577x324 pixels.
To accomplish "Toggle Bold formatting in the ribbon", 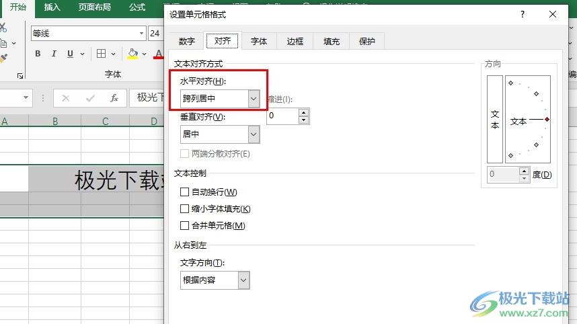I will (x=38, y=54).
